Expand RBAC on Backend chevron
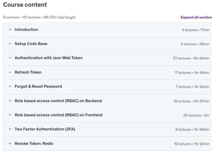Viewport: 212px width, 151px height. tap(10, 101)
